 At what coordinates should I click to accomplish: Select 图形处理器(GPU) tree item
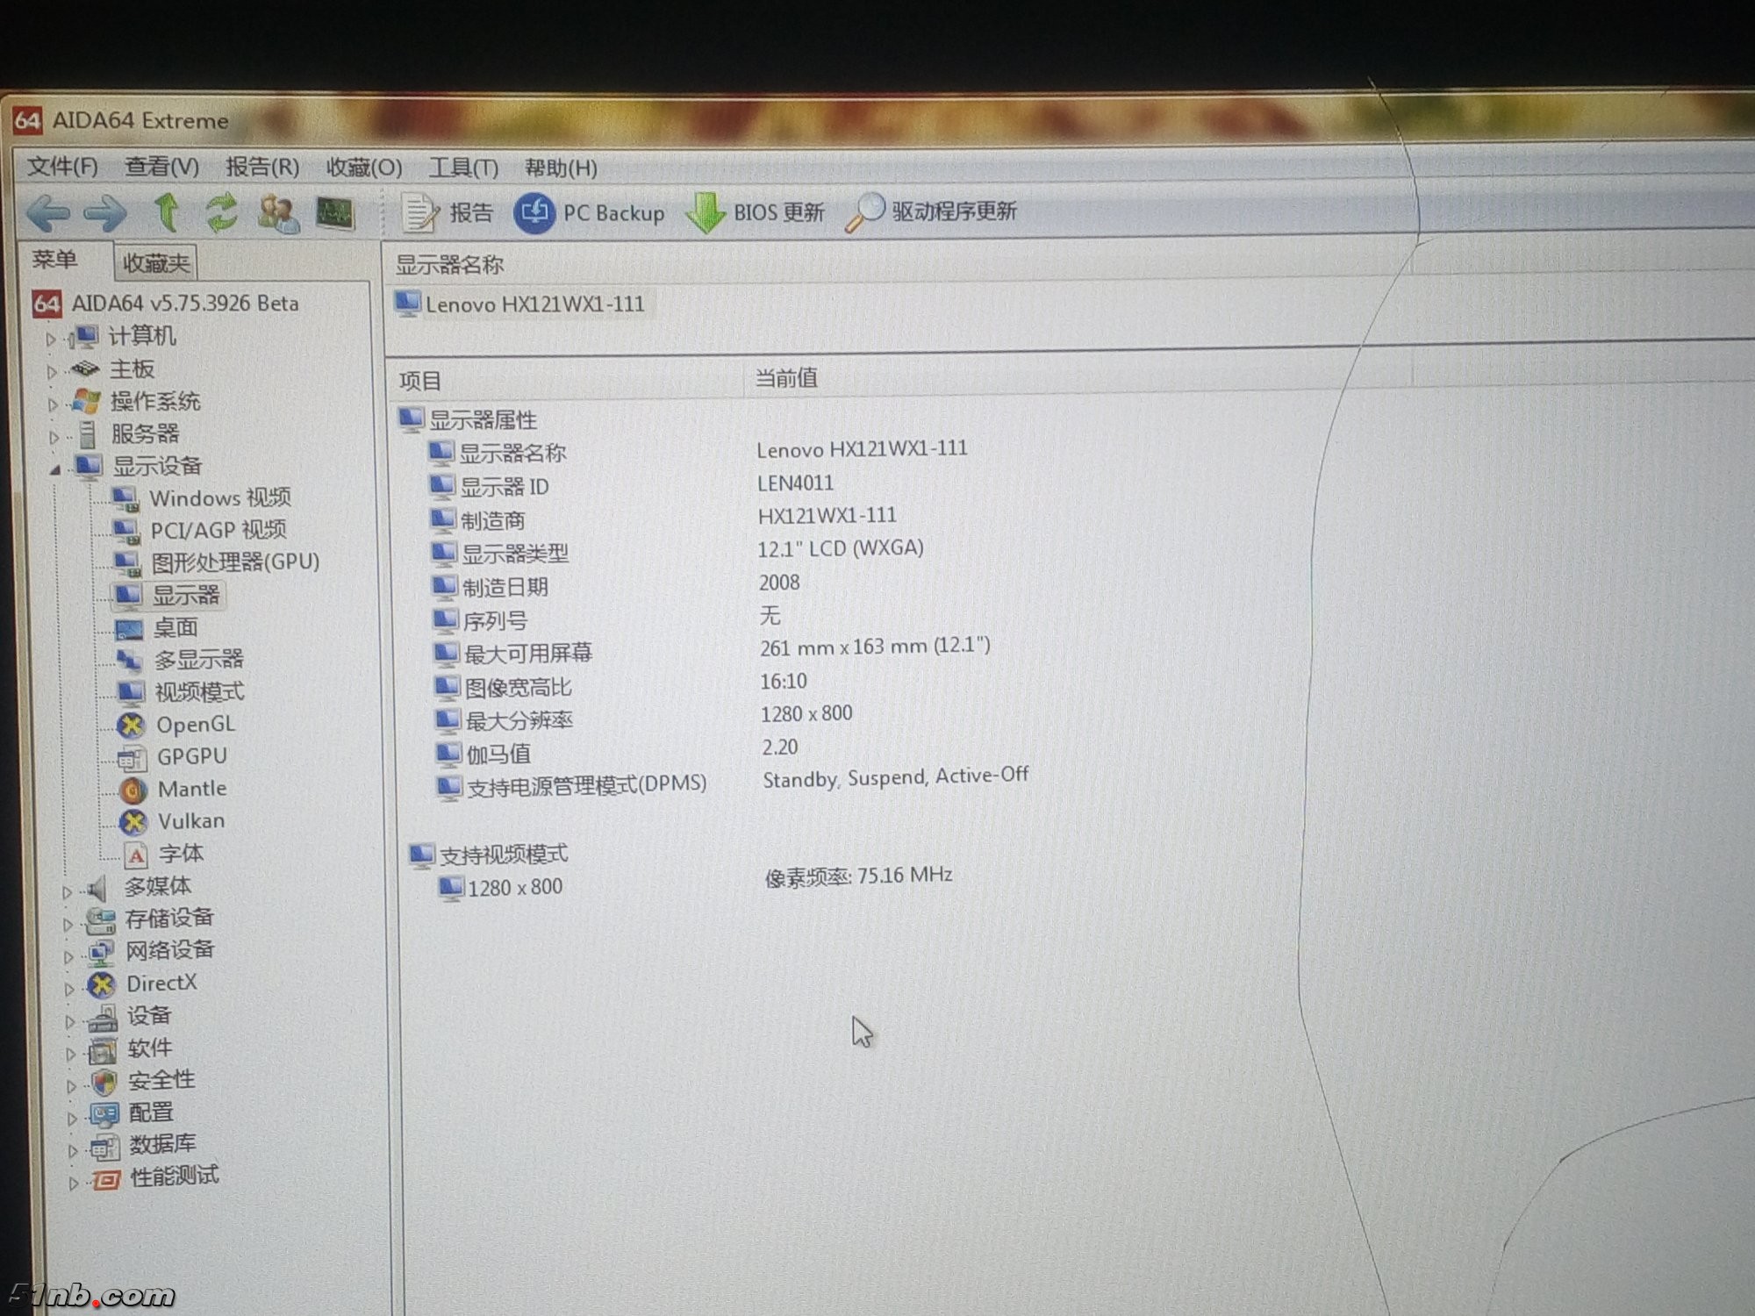[x=216, y=561]
